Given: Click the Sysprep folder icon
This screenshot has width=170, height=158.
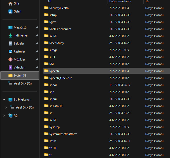Looking at the screenshot, I should [x=46, y=127].
